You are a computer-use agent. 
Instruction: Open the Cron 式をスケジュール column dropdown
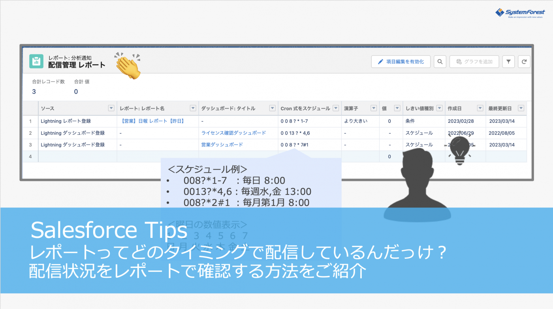coord(336,108)
